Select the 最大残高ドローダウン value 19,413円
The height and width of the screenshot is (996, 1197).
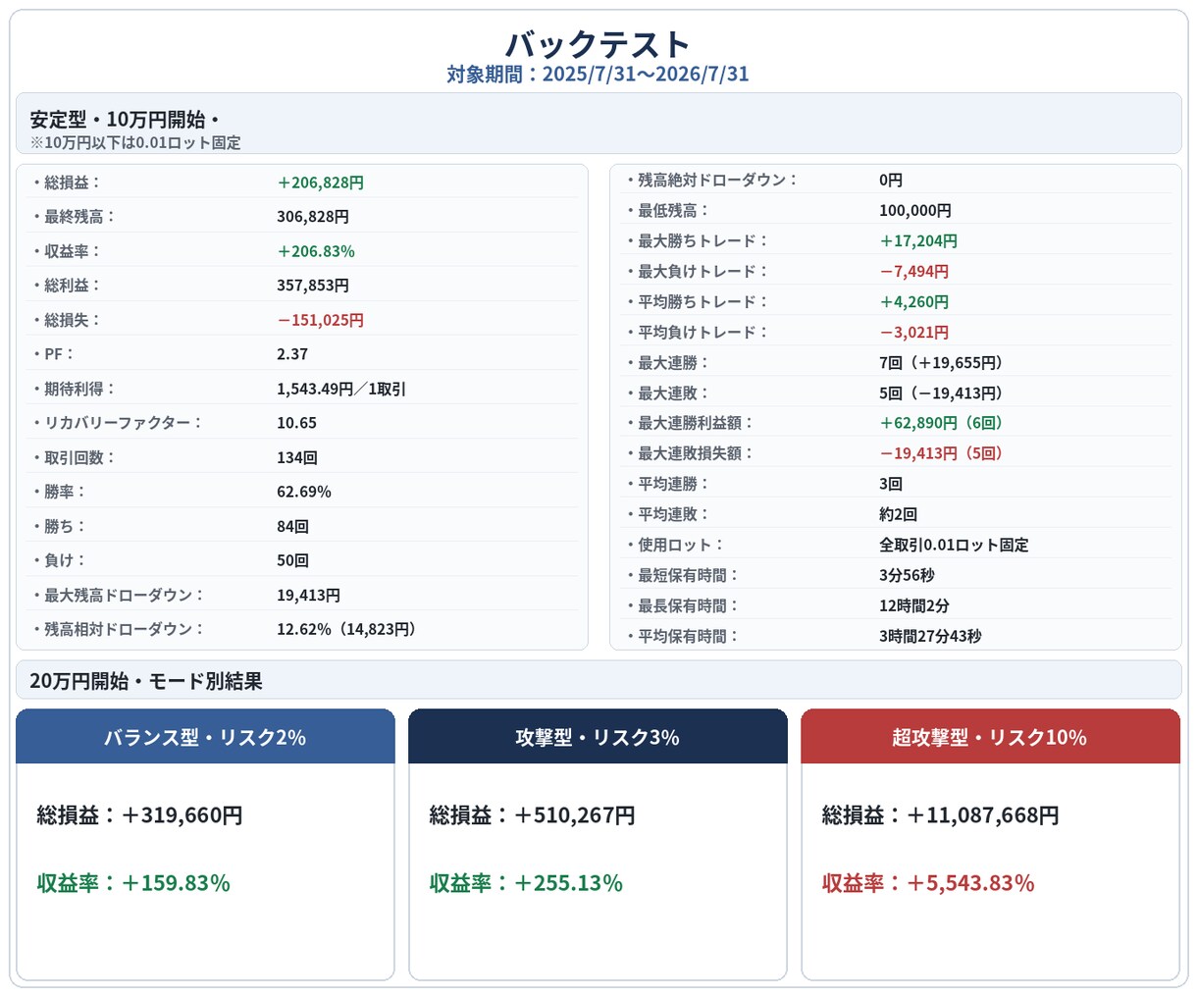309,595
